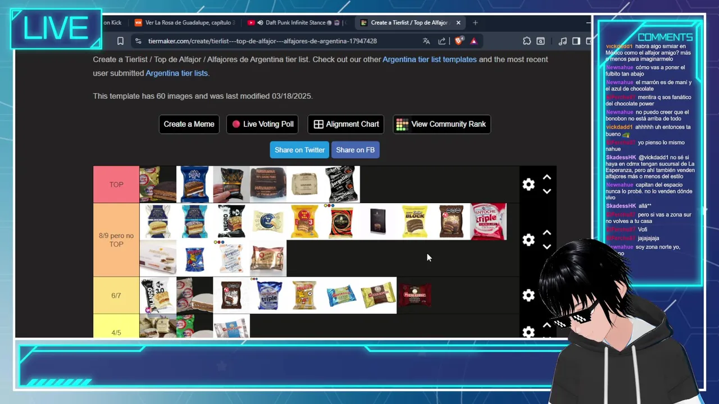The height and width of the screenshot is (404, 719).
Task: Close the Create a Tierlist tab
Action: coord(458,22)
